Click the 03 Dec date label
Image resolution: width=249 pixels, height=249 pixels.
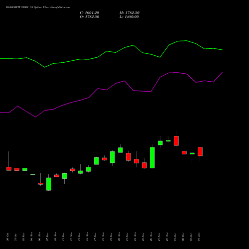click(191, 237)
